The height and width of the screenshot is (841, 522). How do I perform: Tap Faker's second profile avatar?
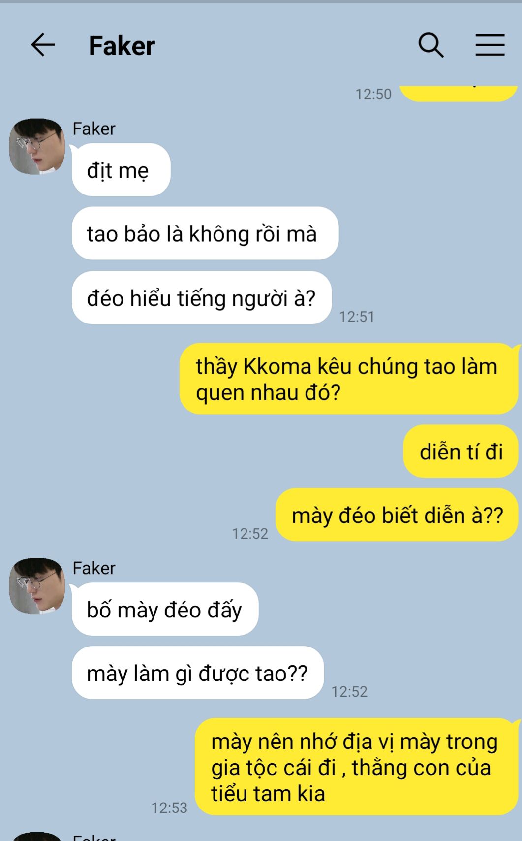point(37,586)
